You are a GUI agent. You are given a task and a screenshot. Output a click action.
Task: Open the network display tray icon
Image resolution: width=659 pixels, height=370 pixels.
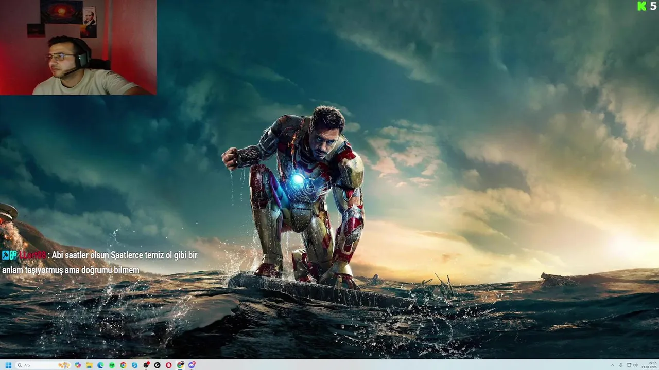click(629, 365)
